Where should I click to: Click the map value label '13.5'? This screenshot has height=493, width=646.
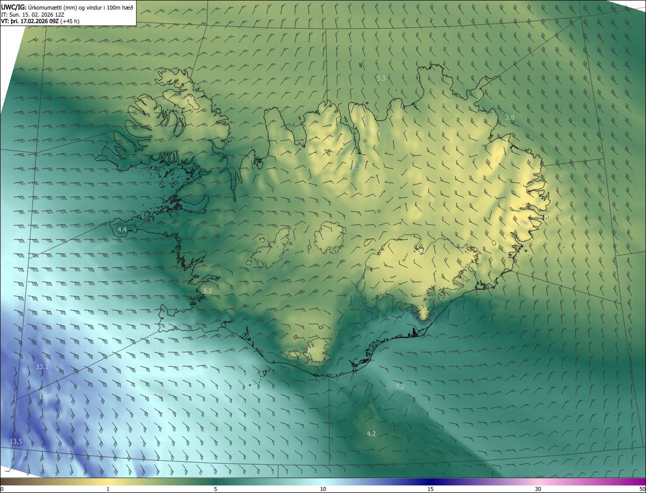16,441
